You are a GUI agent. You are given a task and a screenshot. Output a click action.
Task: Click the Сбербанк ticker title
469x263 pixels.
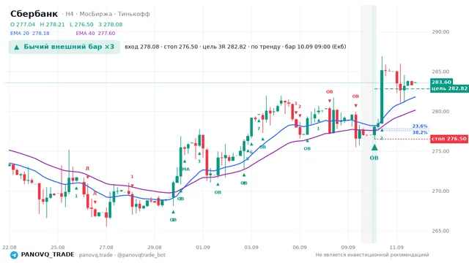[34, 14]
